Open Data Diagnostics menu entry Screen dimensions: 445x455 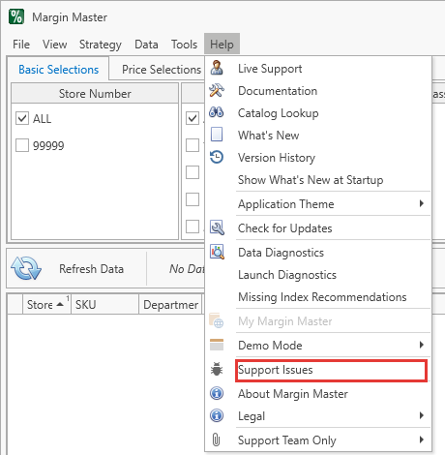318,253
